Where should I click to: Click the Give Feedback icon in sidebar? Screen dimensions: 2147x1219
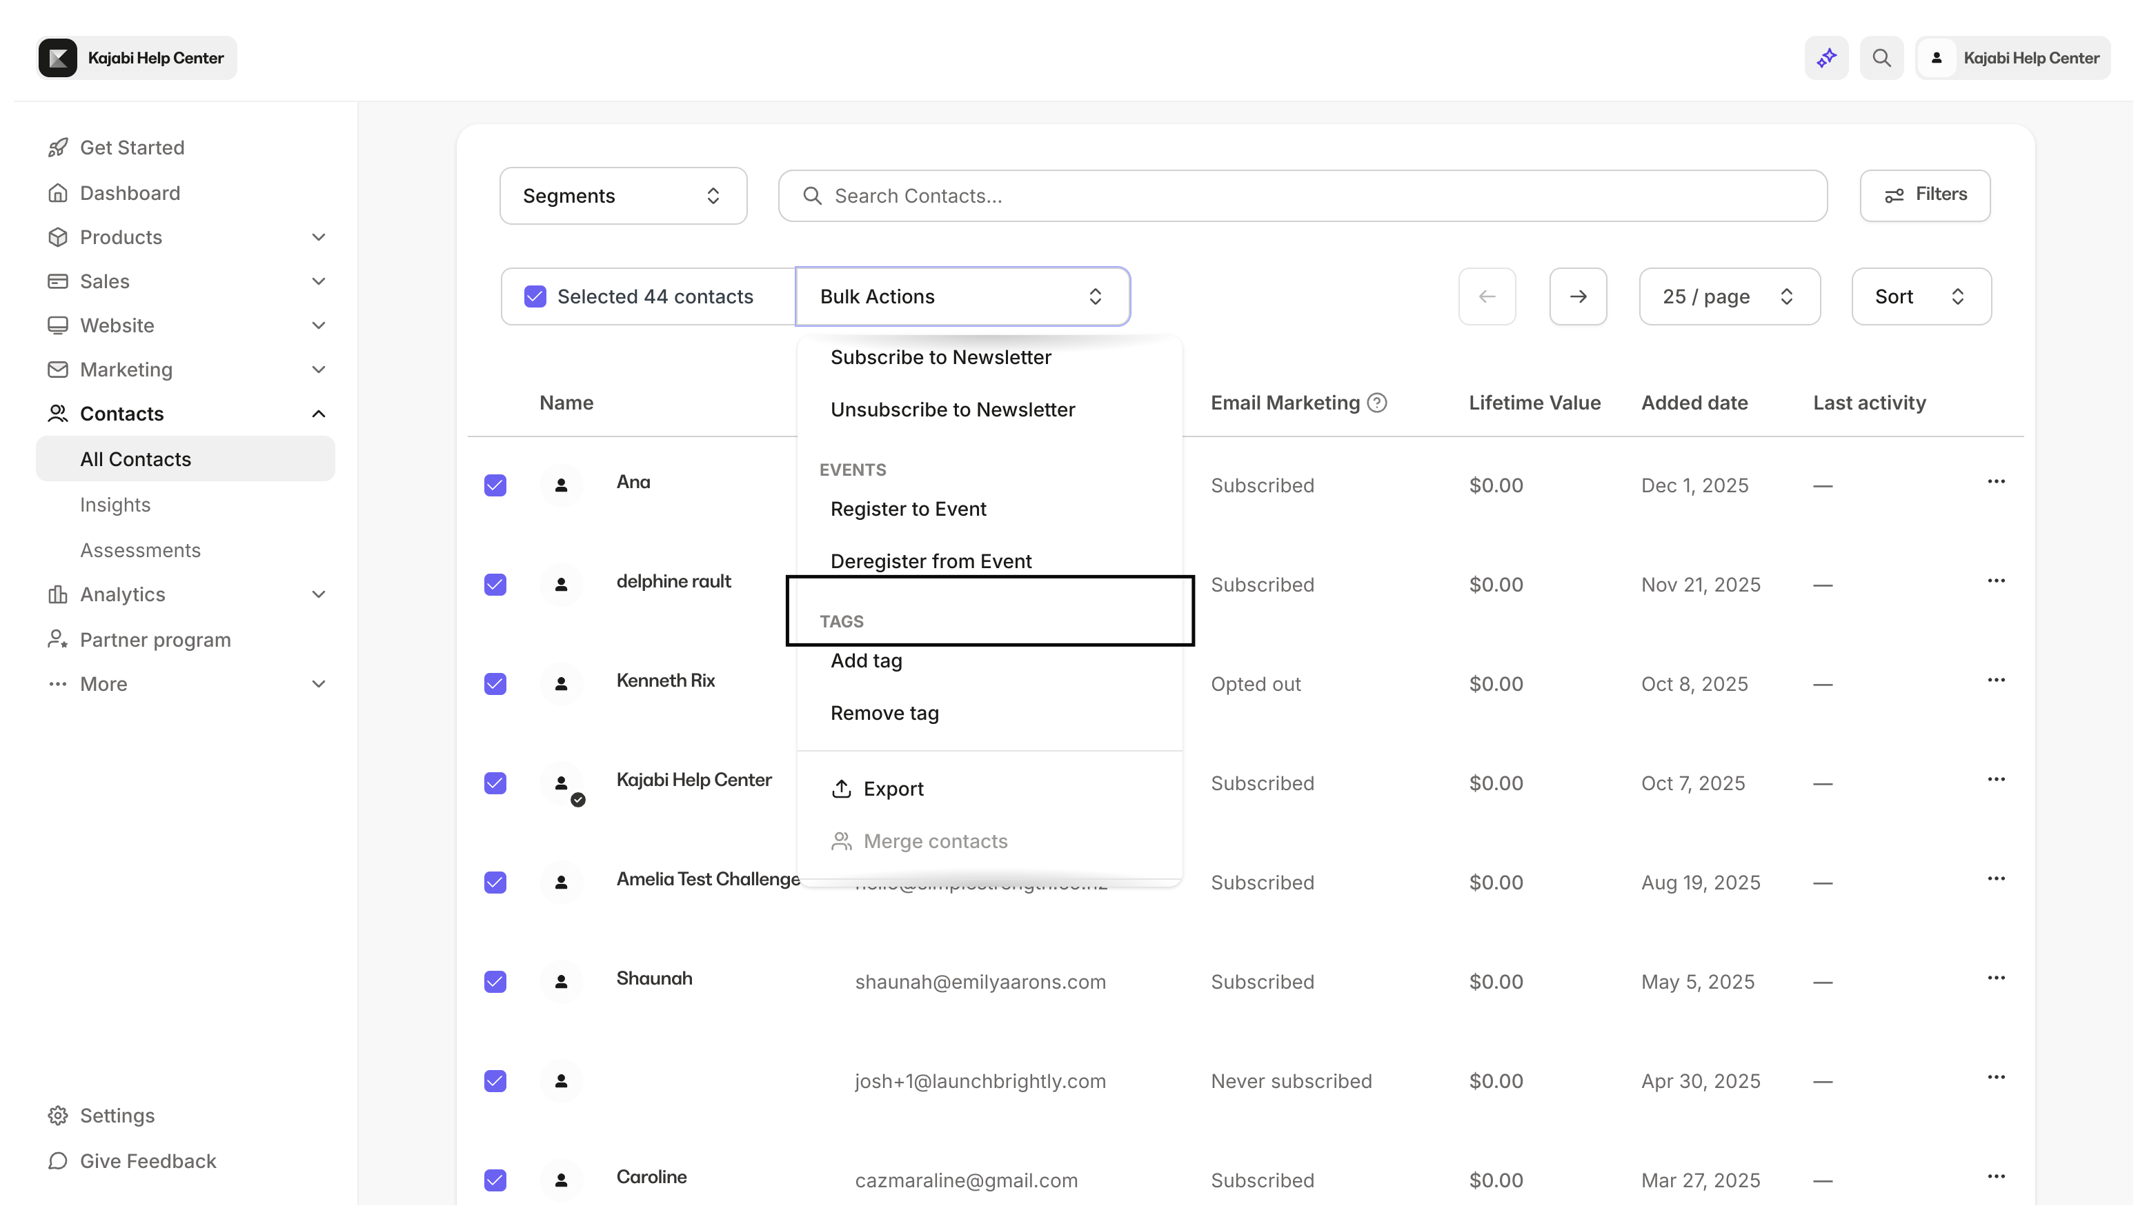(x=57, y=1161)
